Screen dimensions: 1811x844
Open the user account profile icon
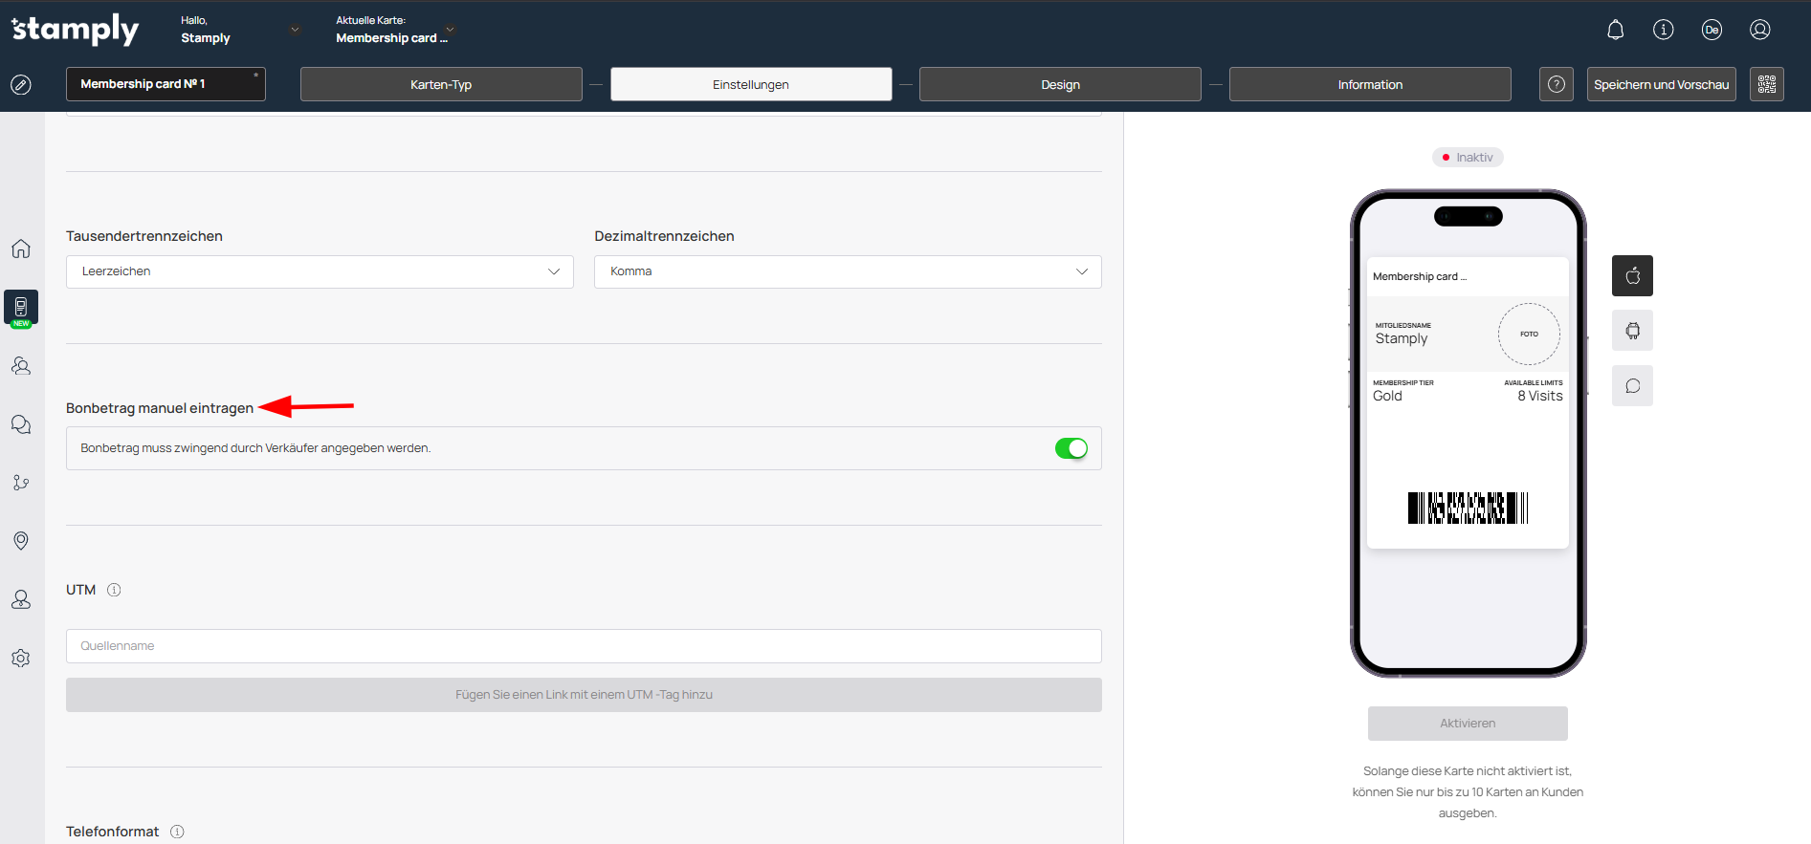[x=1759, y=30]
